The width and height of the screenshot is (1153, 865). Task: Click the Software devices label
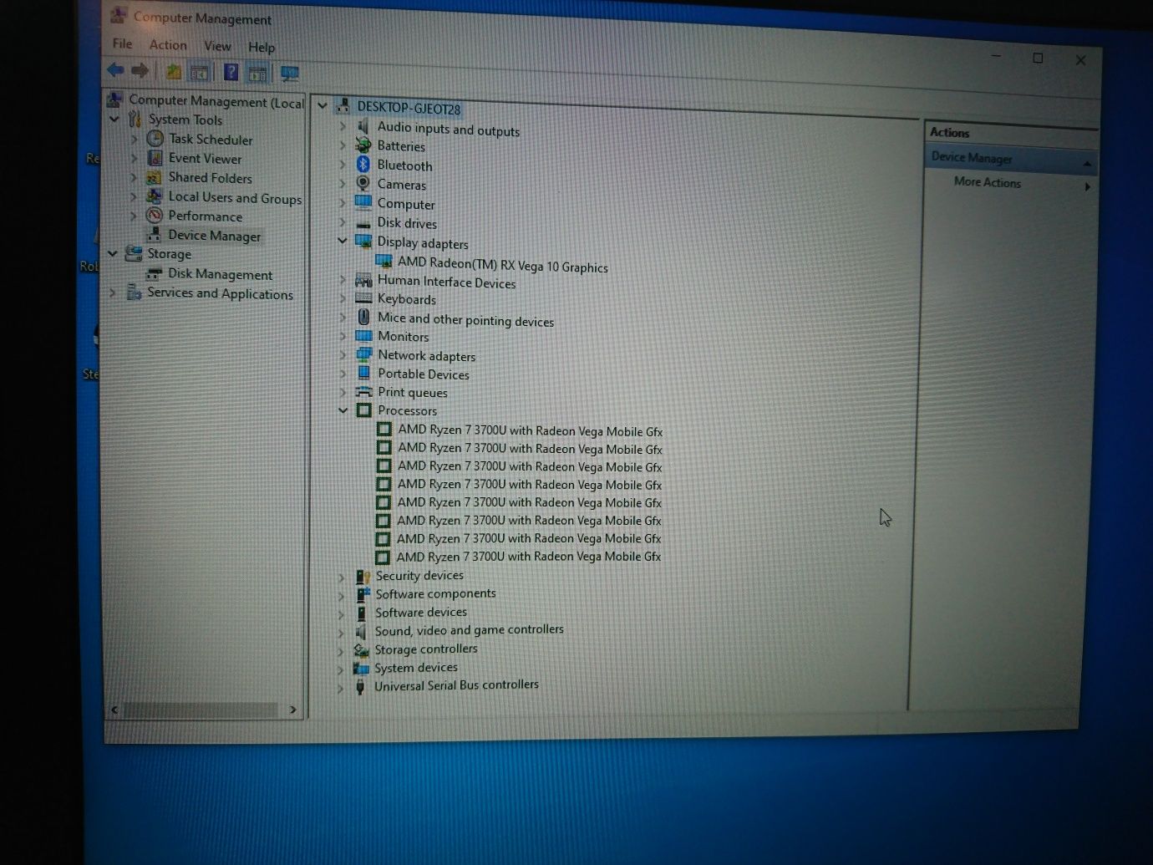[421, 613]
